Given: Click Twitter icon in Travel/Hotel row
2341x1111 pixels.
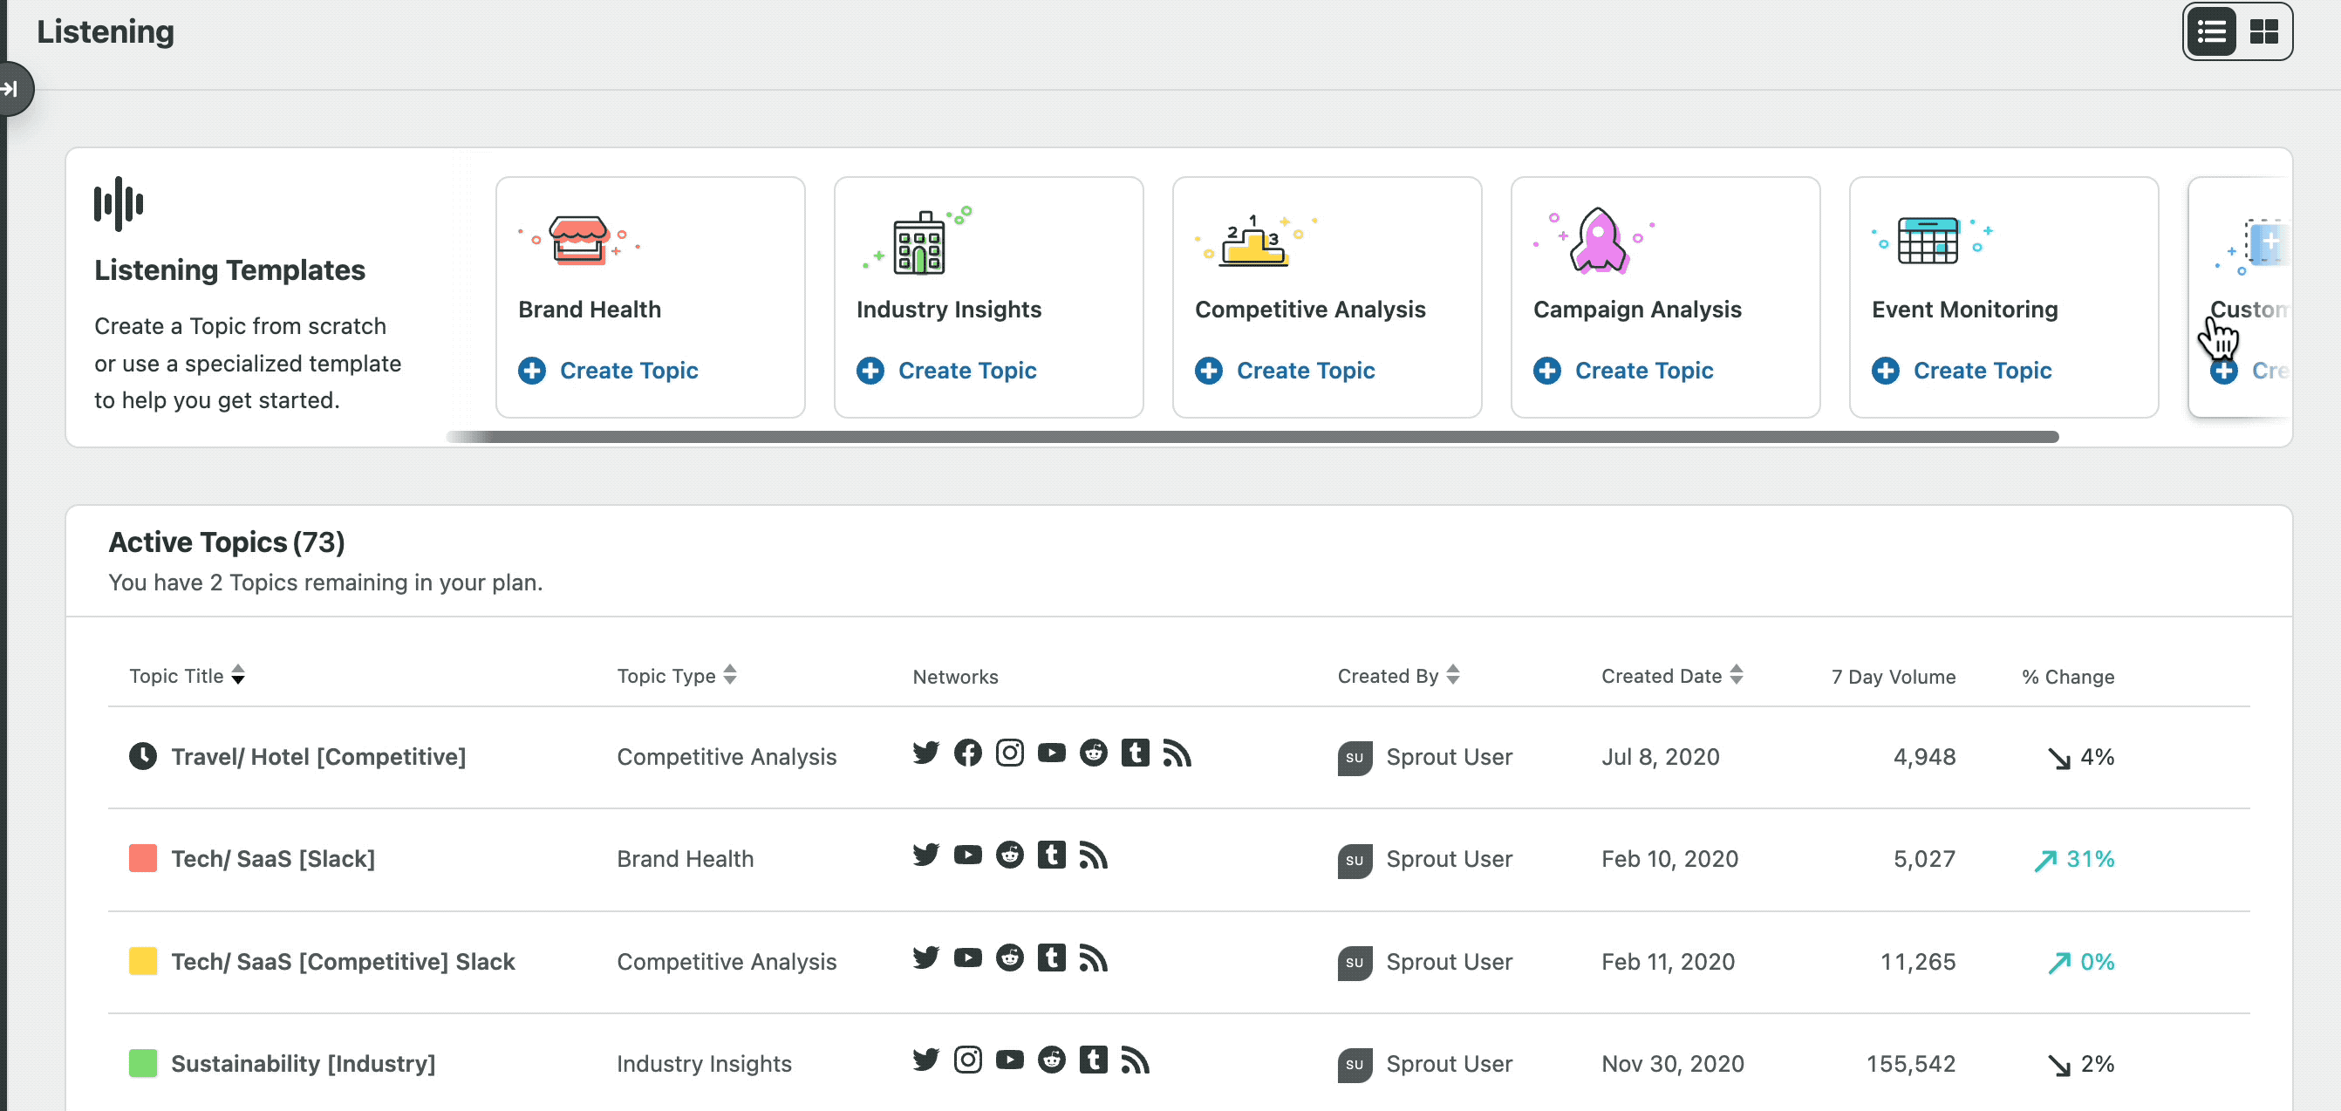Looking at the screenshot, I should click(x=926, y=753).
